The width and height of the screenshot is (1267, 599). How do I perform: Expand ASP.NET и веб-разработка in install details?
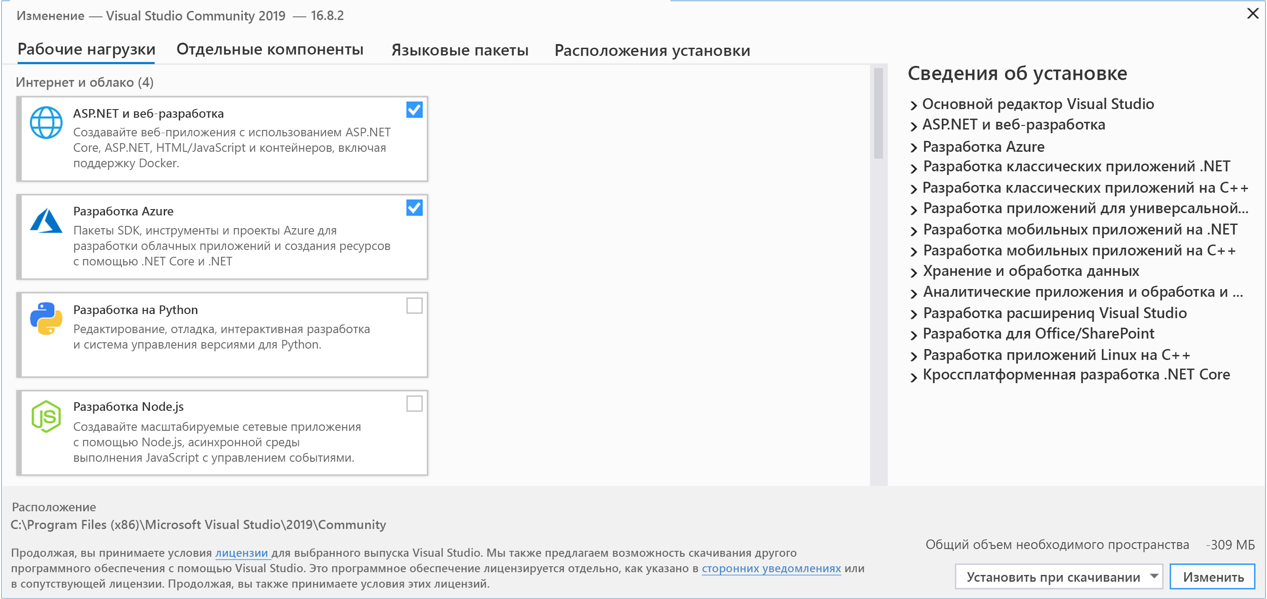click(x=913, y=126)
